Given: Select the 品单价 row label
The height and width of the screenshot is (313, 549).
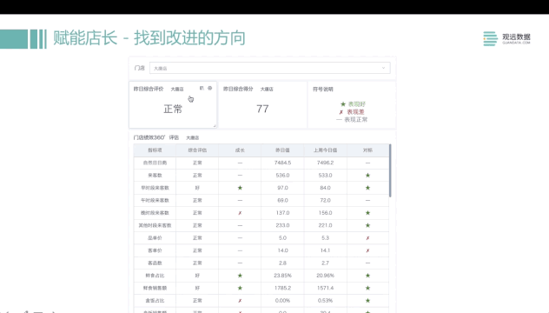Looking at the screenshot, I should [x=155, y=238].
